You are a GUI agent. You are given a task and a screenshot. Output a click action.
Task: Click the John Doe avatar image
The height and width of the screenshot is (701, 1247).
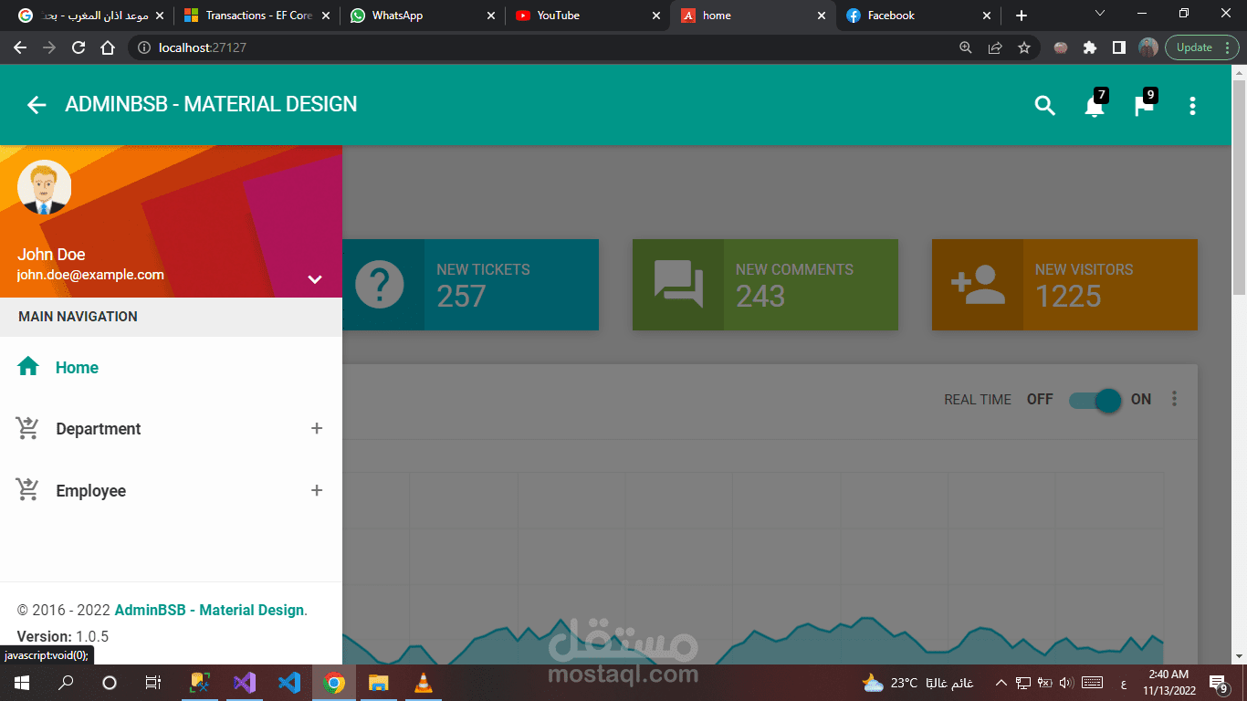(44, 187)
